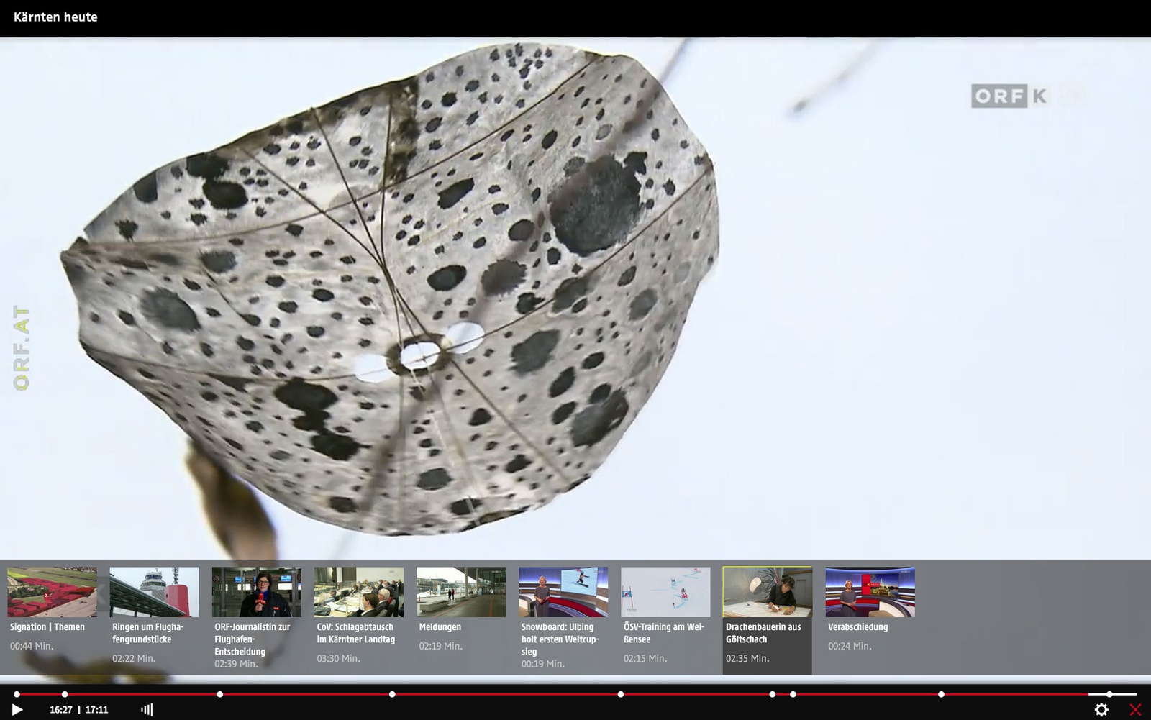The image size is (1151, 720).
Task: Jump to ORF-Journalistin zur Flughafen-Entscheidung thumbnail
Action: point(256,592)
